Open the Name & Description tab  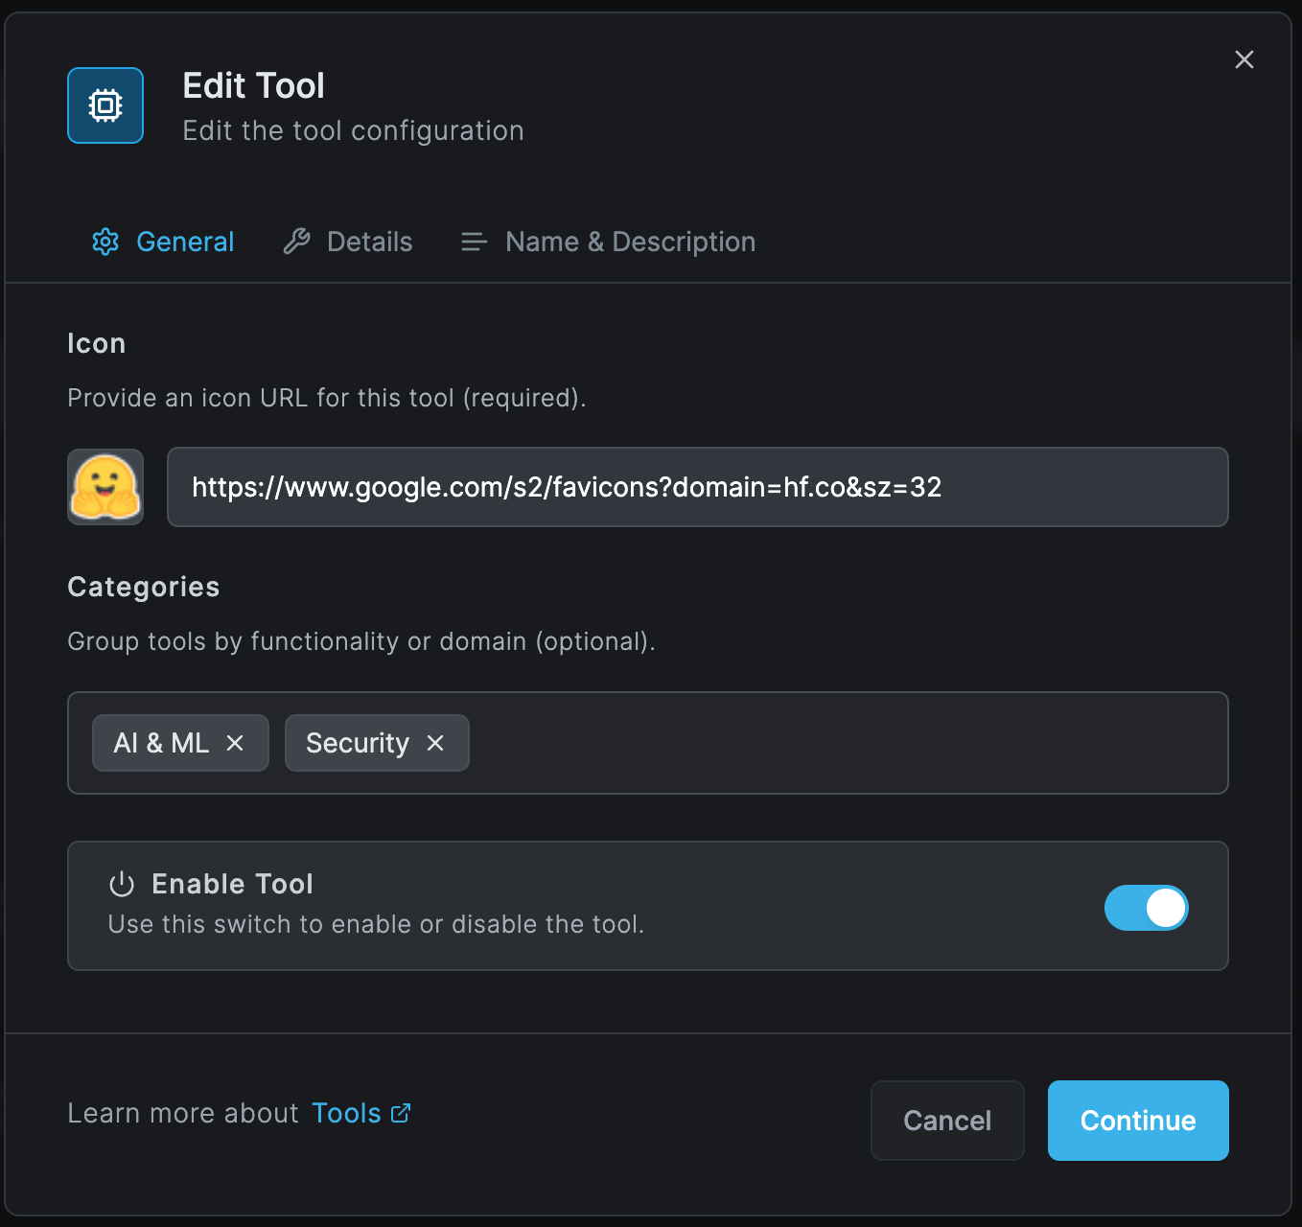(x=630, y=242)
